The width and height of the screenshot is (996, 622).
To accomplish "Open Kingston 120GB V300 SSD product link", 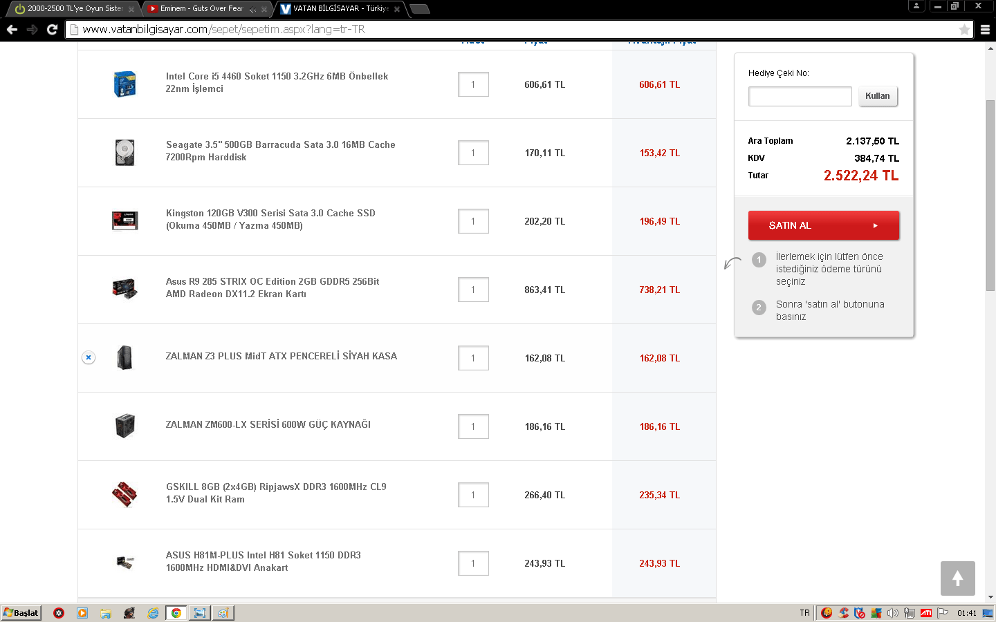I will 270,219.
